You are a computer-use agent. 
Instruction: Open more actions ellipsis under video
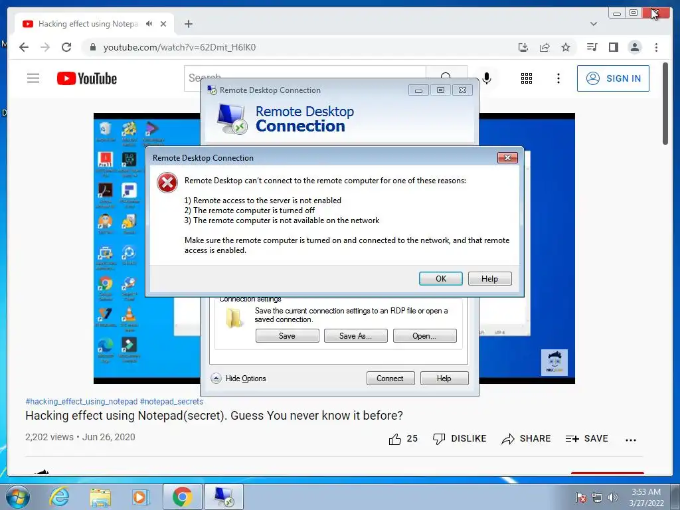(x=631, y=440)
